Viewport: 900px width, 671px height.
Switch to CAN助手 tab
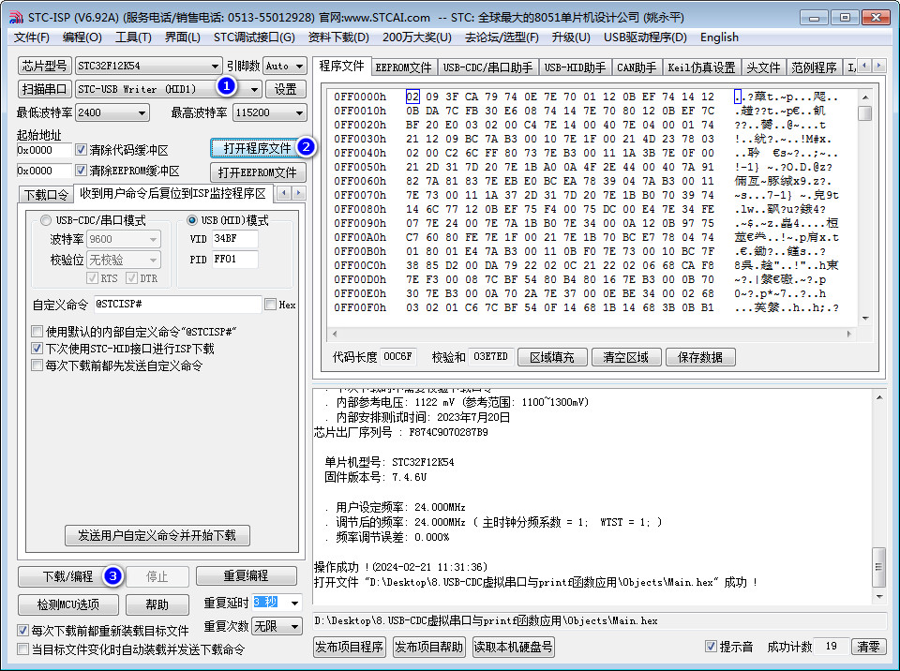coord(637,67)
